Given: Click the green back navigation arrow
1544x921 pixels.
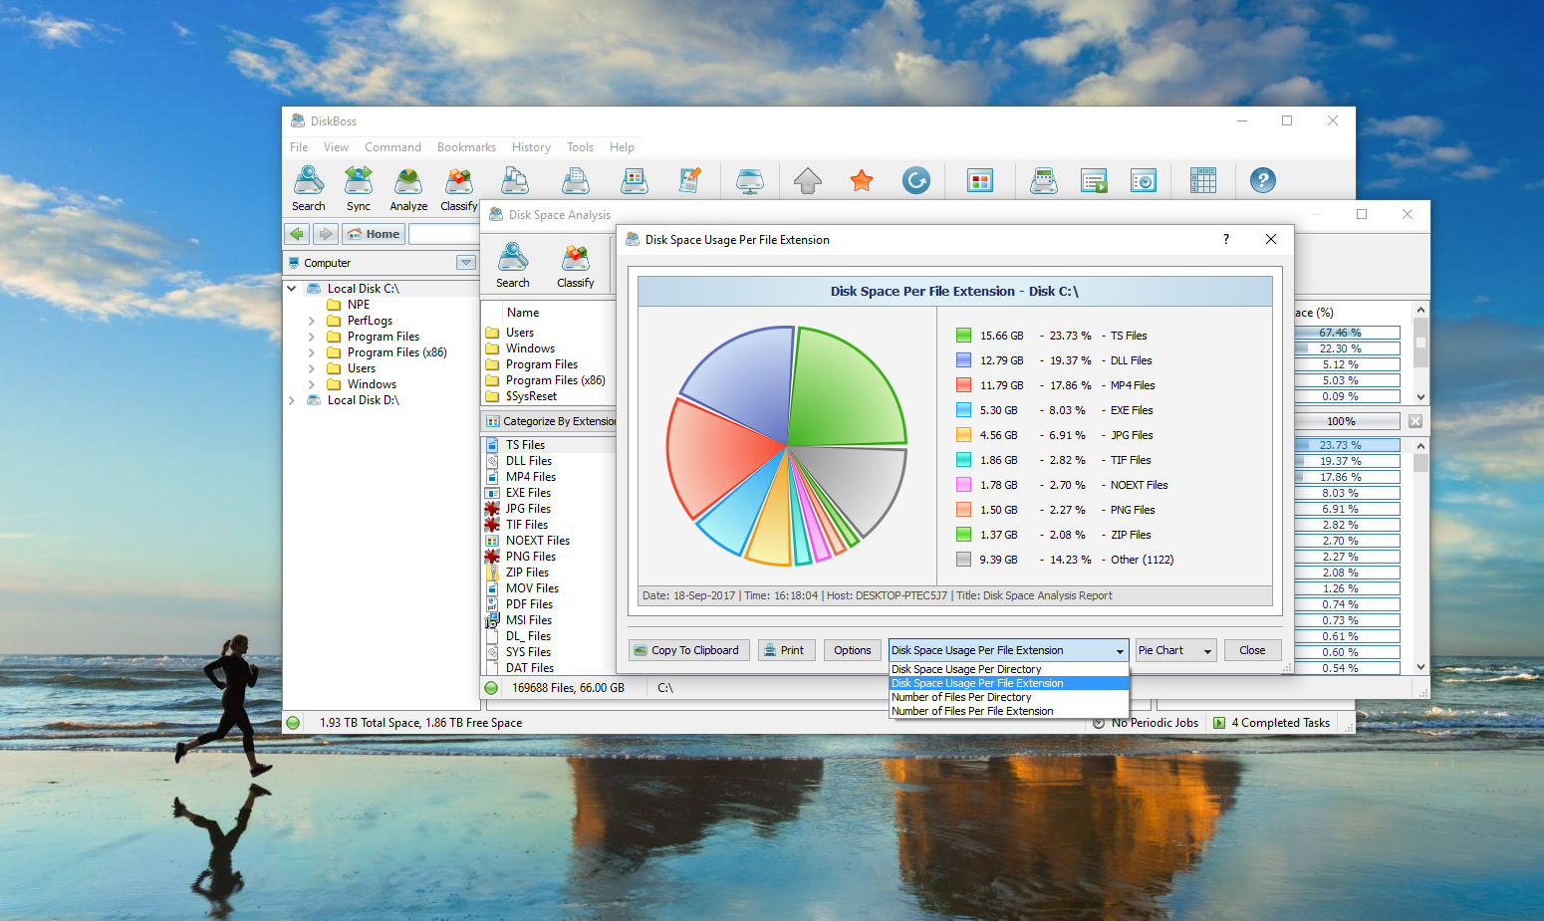Looking at the screenshot, I should tap(297, 234).
